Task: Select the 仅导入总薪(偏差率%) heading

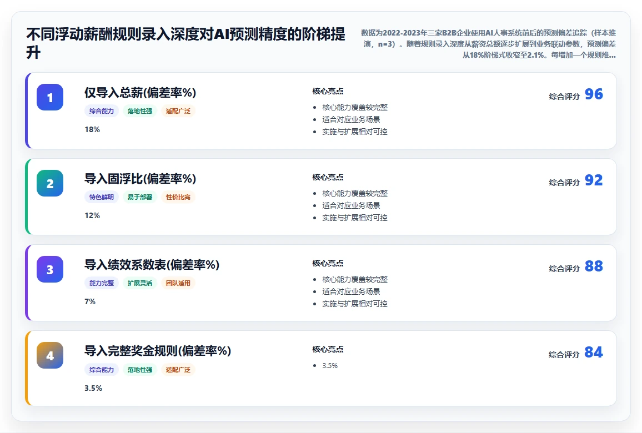Action: (140, 93)
